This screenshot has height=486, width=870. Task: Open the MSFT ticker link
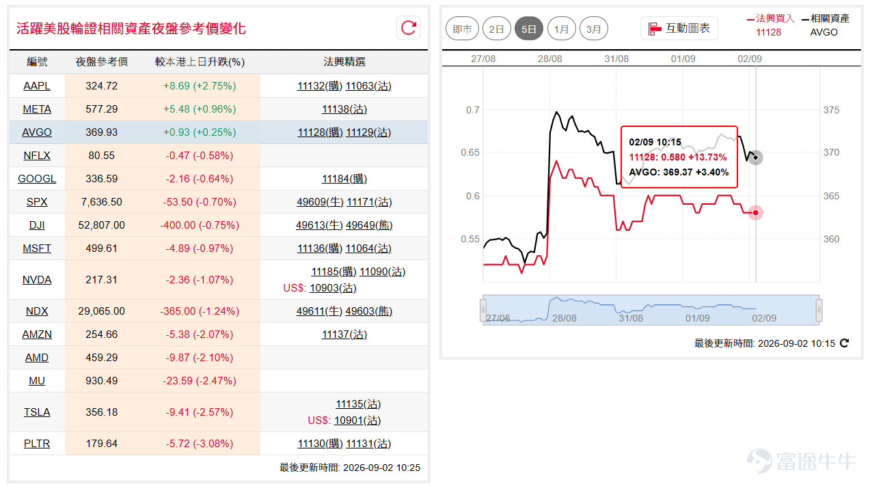pos(37,248)
